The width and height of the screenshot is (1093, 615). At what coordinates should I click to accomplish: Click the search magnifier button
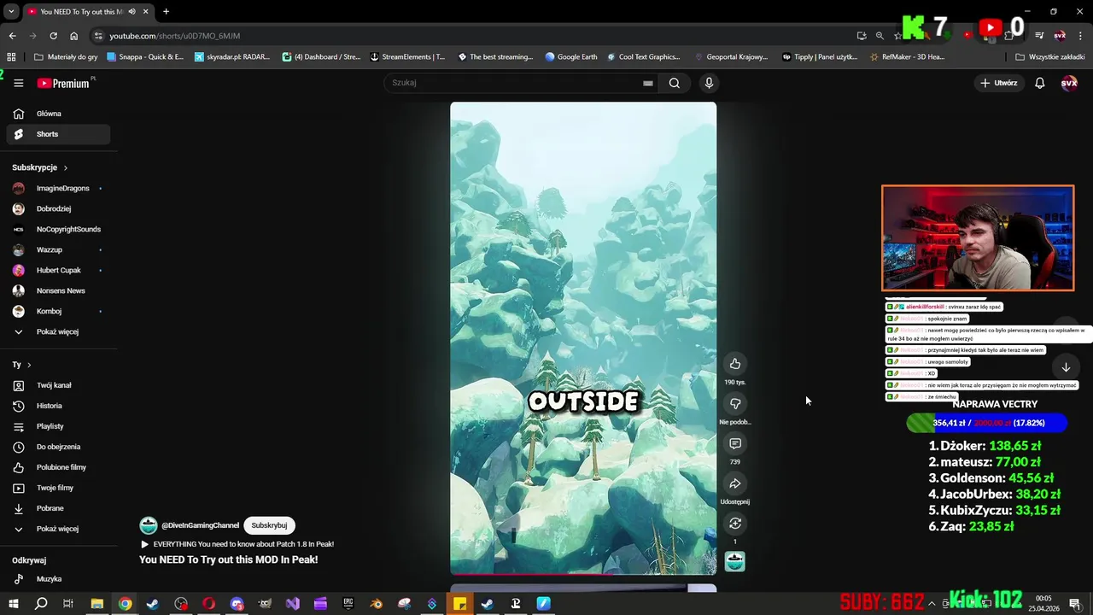675,83
